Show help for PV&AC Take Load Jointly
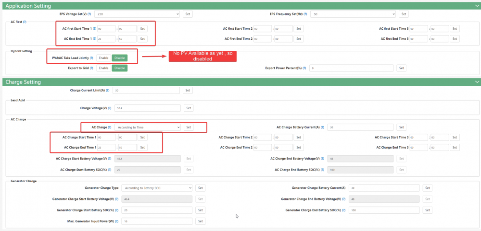This screenshot has width=481, height=231. pos(91,58)
